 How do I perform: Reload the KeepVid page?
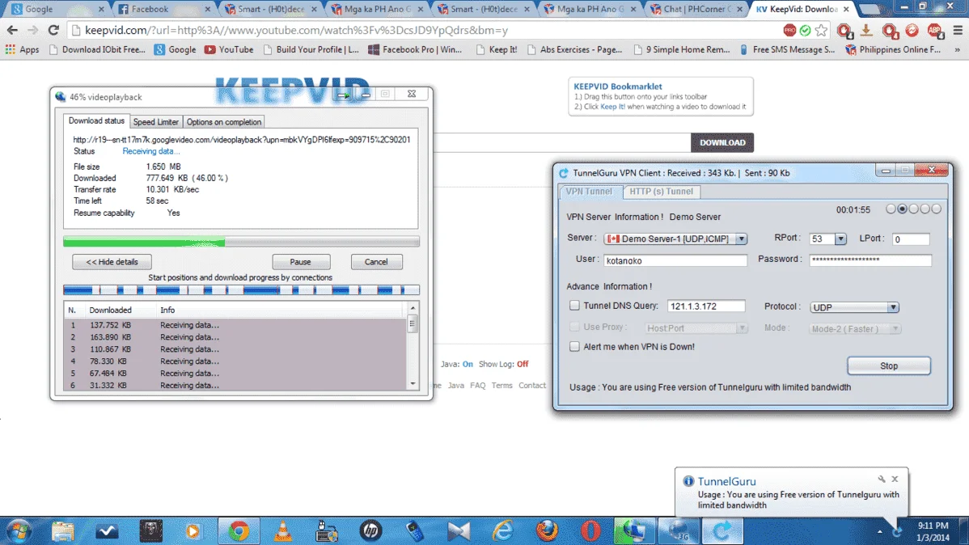(53, 30)
